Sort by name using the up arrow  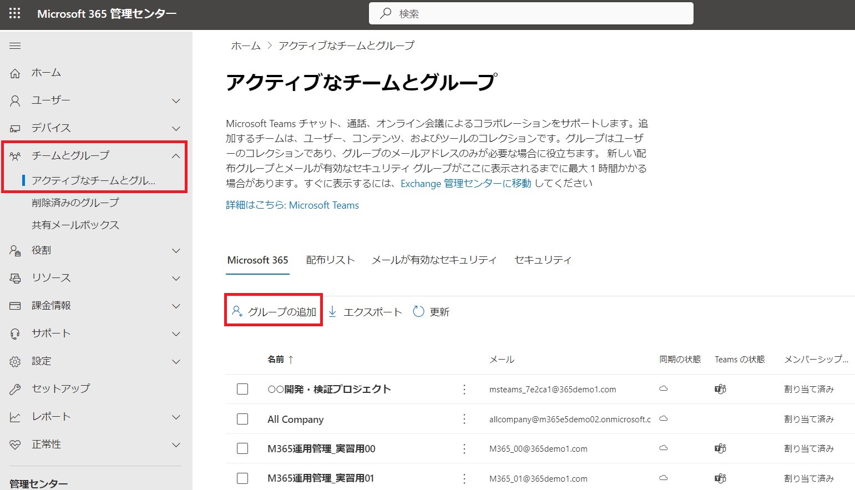tap(291, 360)
